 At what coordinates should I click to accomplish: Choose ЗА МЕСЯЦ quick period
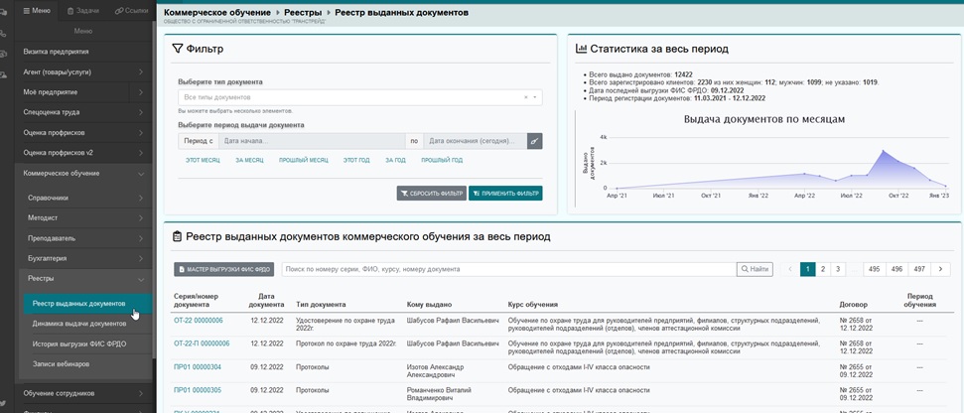tap(249, 161)
